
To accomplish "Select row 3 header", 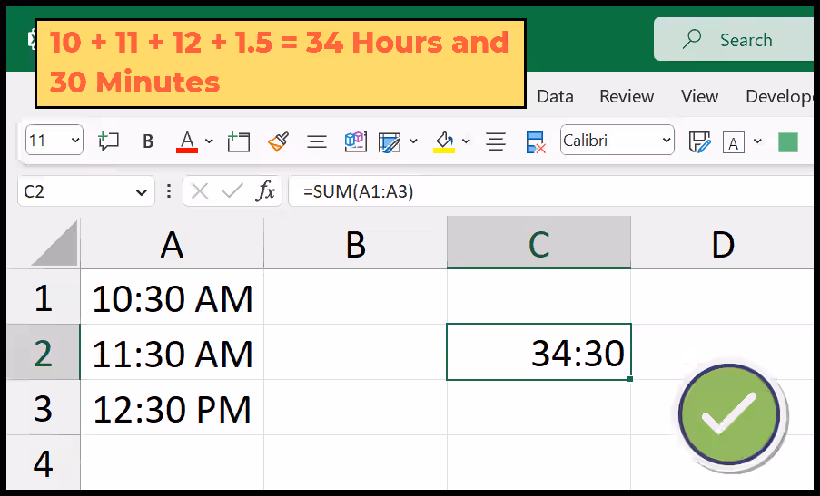I will [44, 408].
